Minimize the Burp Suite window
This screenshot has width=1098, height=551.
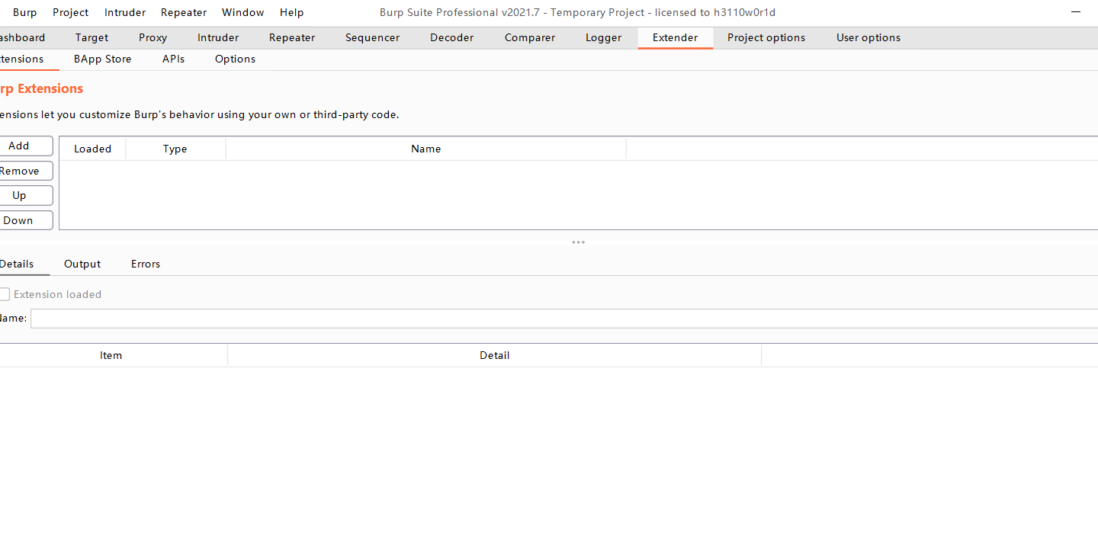click(1075, 12)
